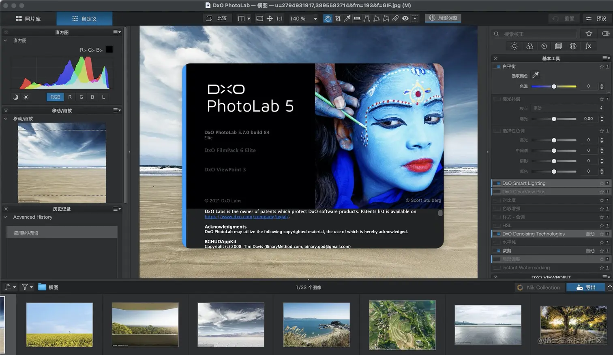Switch to 自定义 tab

tap(84, 19)
